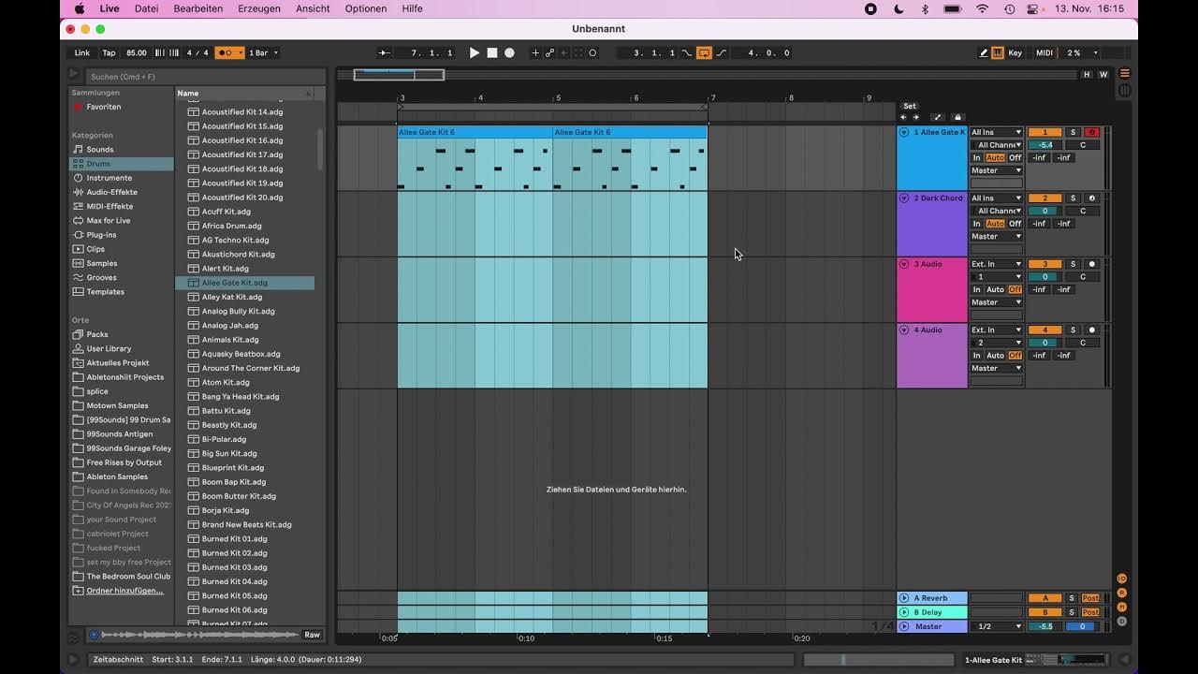Toggle the Automation Arm icon
This screenshot has height=674, width=1198.
(x=550, y=53)
